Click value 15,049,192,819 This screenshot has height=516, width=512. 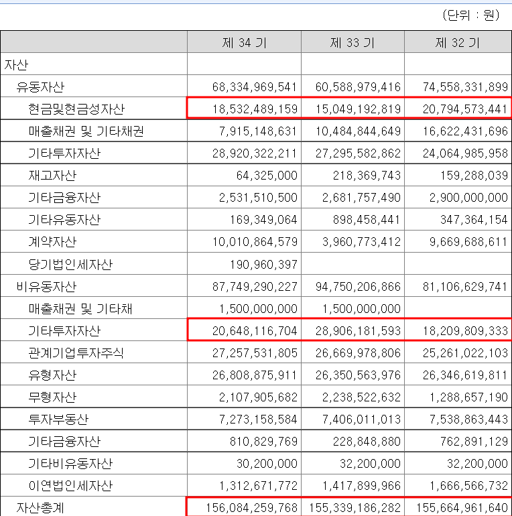pos(358,109)
